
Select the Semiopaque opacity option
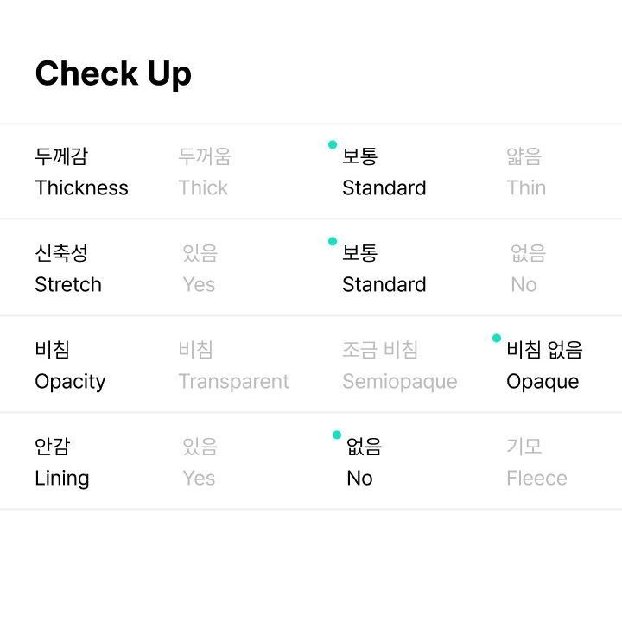pyautogui.click(x=400, y=365)
